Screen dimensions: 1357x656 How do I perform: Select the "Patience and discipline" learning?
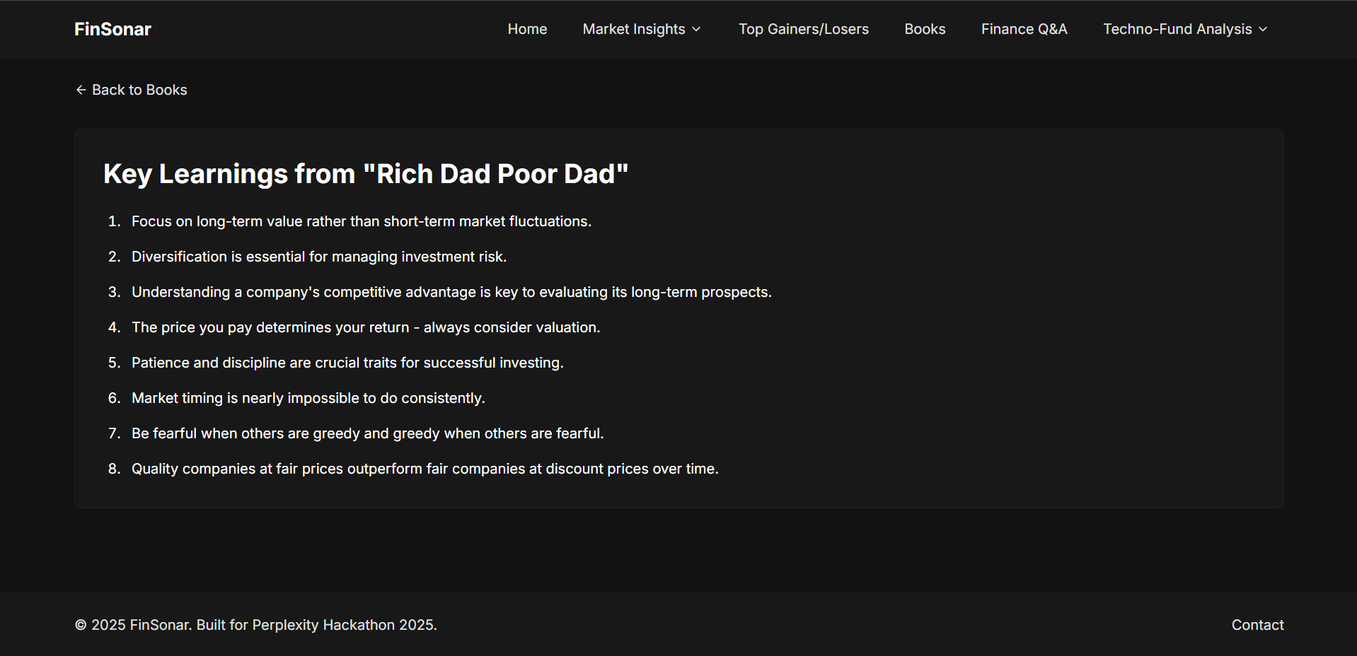coord(347,363)
